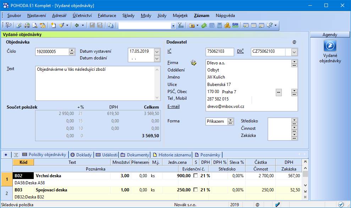
Task: Click the @ icon above the supplier form
Action: point(294,42)
